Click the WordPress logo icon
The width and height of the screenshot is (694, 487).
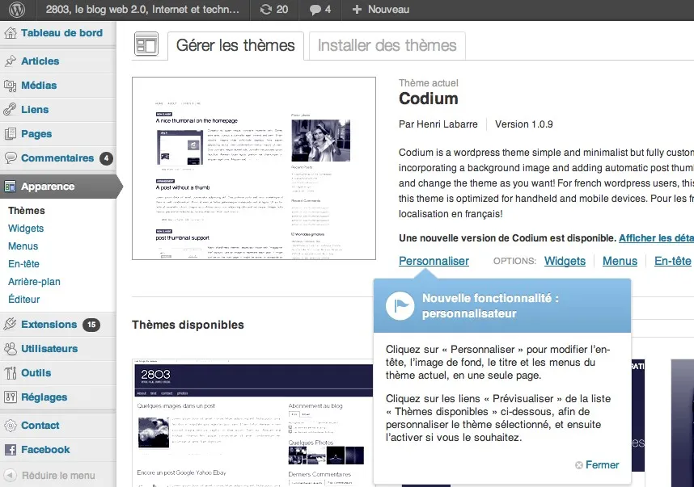[x=17, y=9]
